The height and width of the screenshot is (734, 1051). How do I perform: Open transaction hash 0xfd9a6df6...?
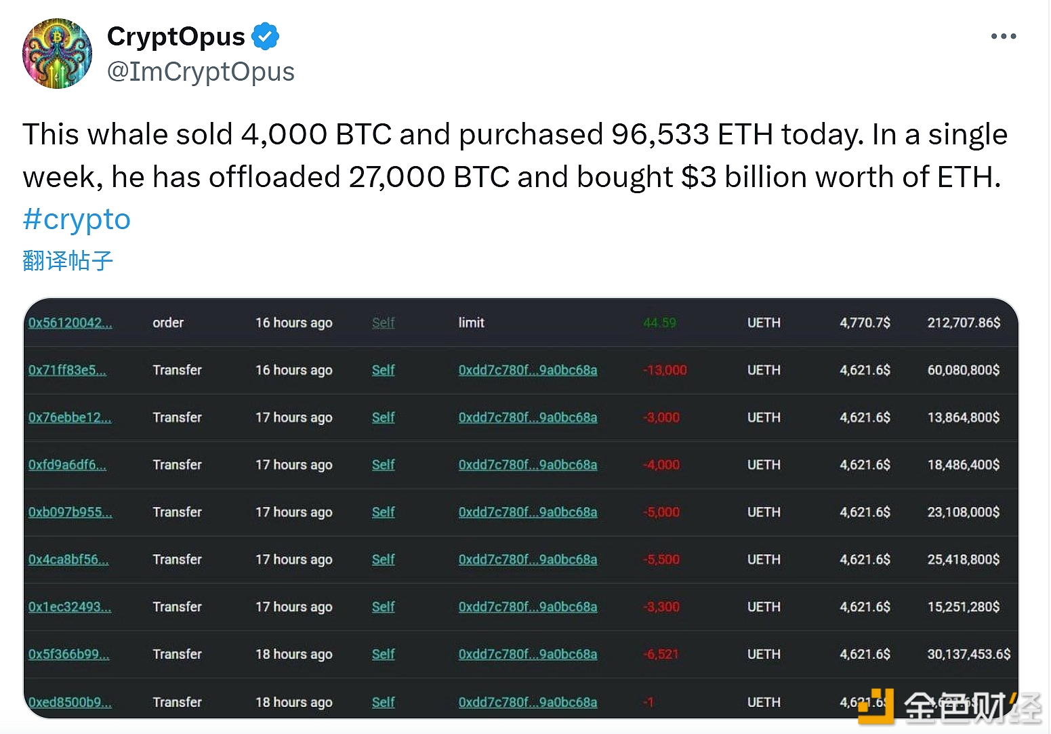[67, 465]
